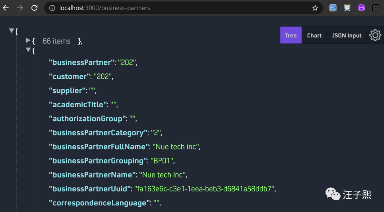The width and height of the screenshot is (384, 212).
Task: Expand the collapsed 66 items object
Action: click(28, 40)
